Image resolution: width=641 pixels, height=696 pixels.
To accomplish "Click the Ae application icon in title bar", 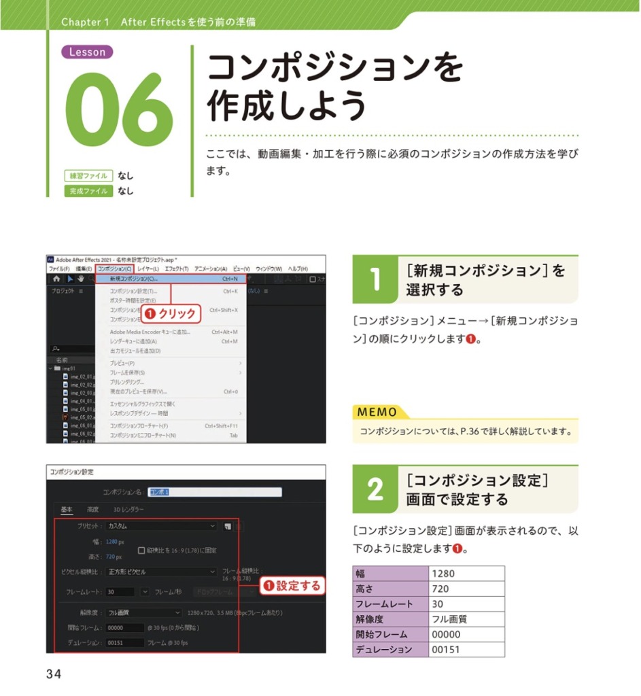I will click(x=50, y=260).
